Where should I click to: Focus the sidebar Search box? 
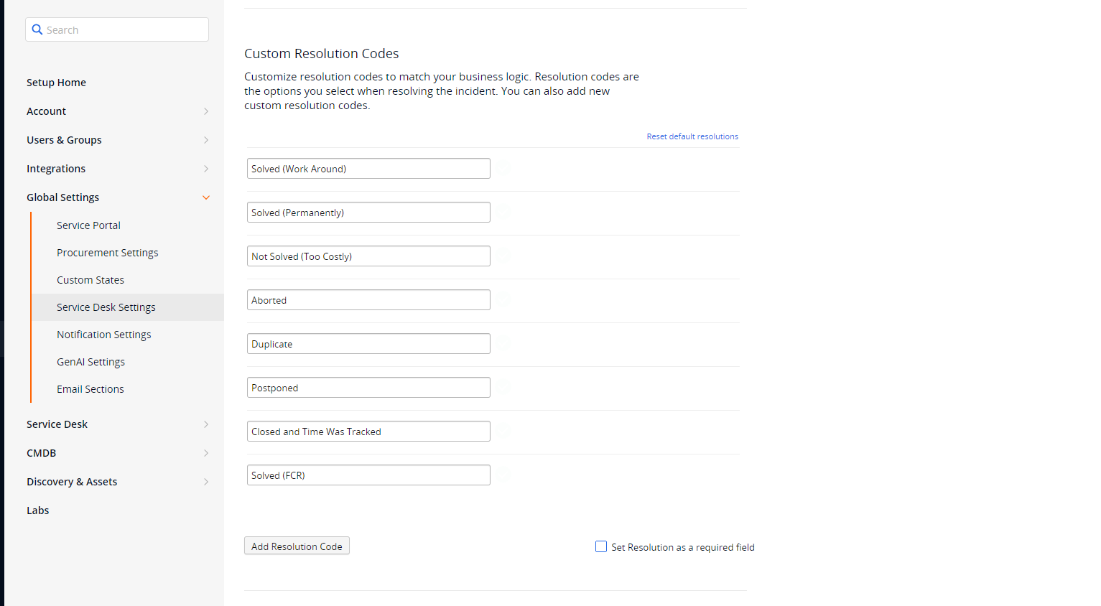pyautogui.click(x=117, y=29)
